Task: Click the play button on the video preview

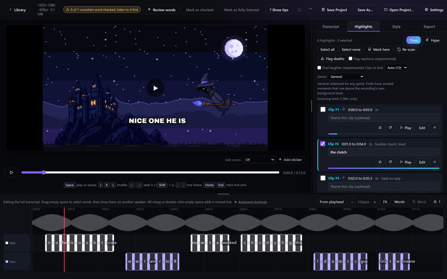Action: (155, 88)
